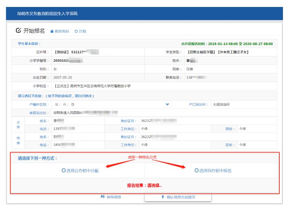
Task: Click the chevron arrow in 户籍所在地 field
Action: 167,105
